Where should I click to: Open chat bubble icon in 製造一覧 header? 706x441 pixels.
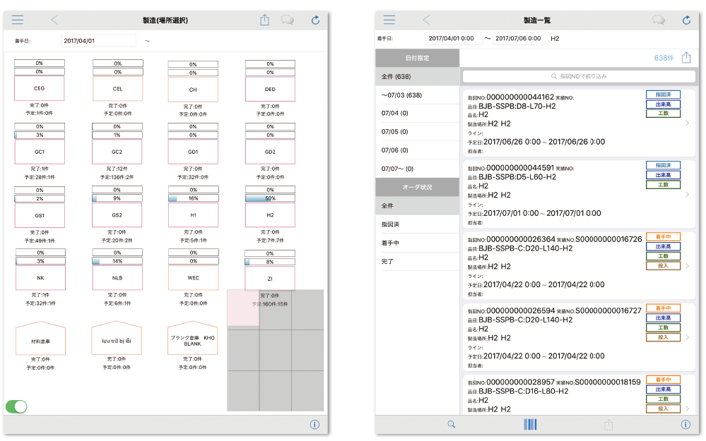pyautogui.click(x=658, y=20)
